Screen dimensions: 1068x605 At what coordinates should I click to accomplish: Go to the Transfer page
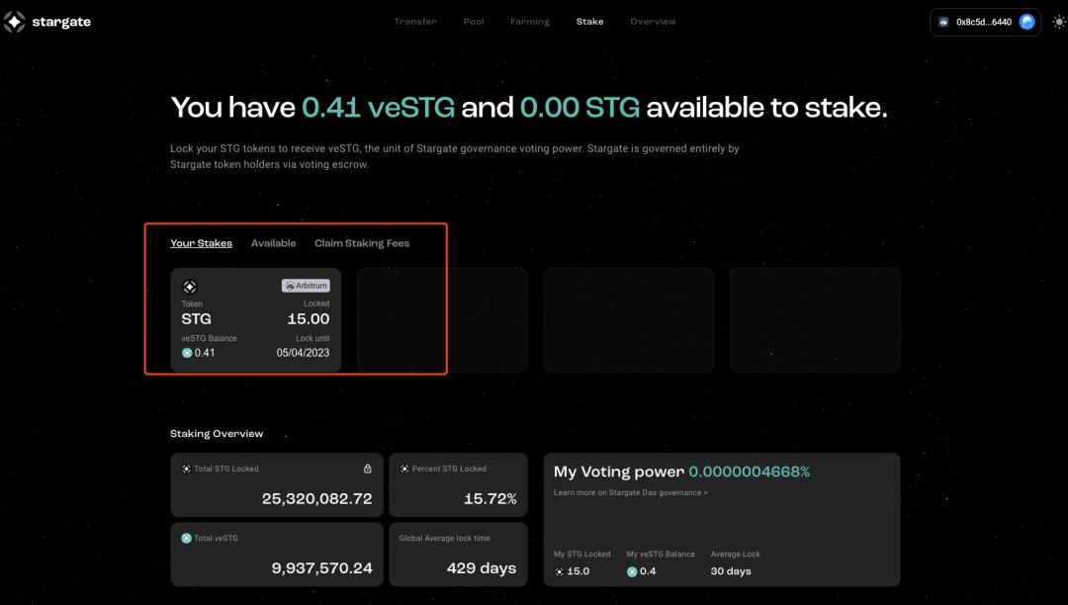[414, 22]
